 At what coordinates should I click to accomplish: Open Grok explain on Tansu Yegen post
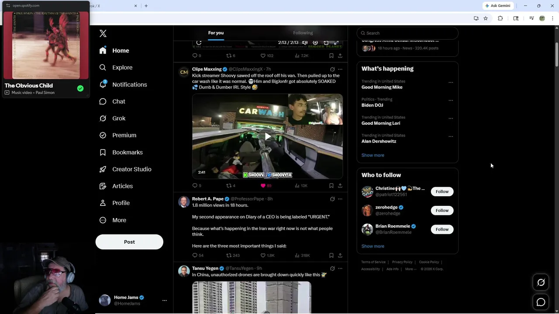[332, 268]
